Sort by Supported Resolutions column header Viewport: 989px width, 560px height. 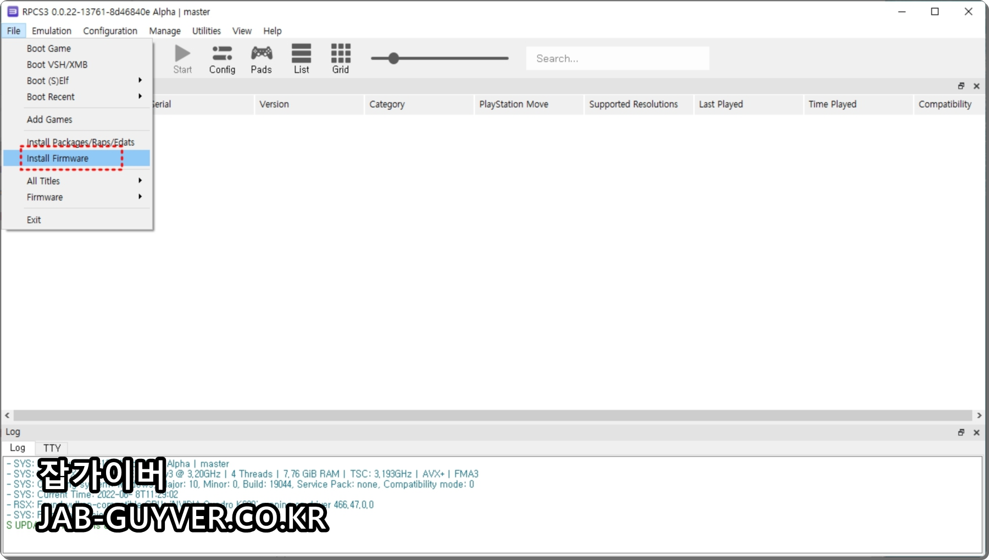639,104
